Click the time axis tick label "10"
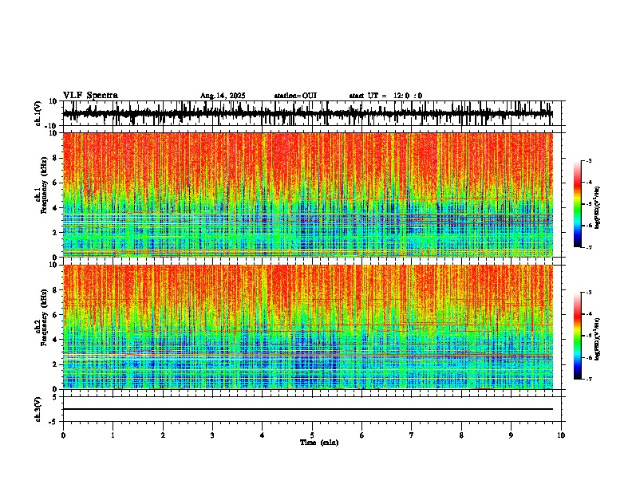This screenshot has width=632, height=488. (x=561, y=435)
